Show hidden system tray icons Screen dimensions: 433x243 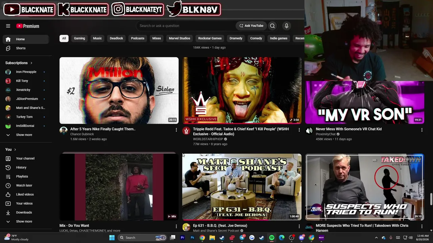click(x=376, y=238)
